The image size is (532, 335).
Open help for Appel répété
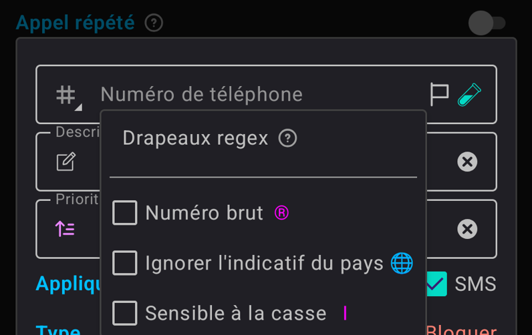(154, 23)
